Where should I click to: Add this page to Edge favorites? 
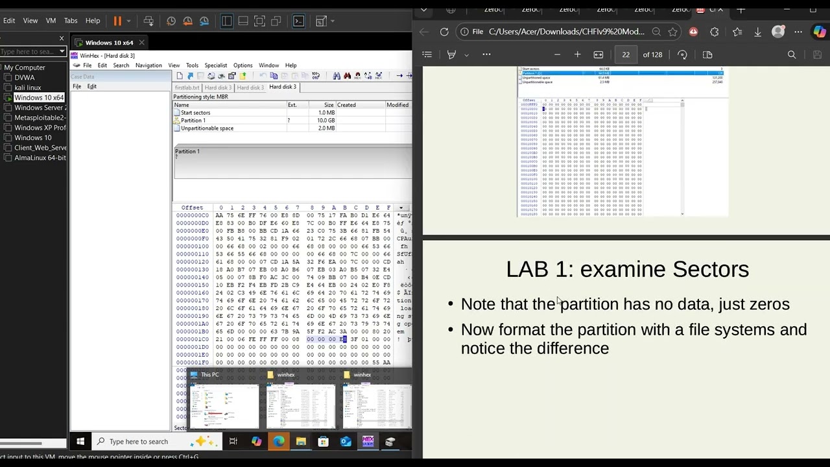(672, 32)
